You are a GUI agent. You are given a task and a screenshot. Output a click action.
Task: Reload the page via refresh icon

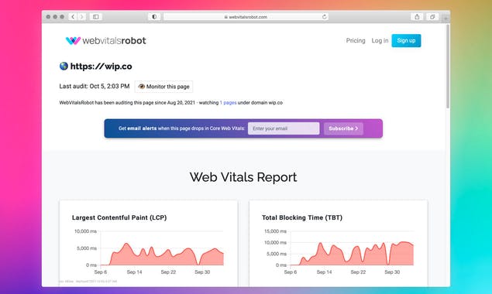324,16
